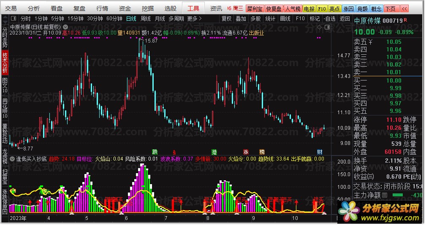The height and width of the screenshot is (225, 426).
Task: Click the diamond icon at chart top-right
Action: (320, 27)
